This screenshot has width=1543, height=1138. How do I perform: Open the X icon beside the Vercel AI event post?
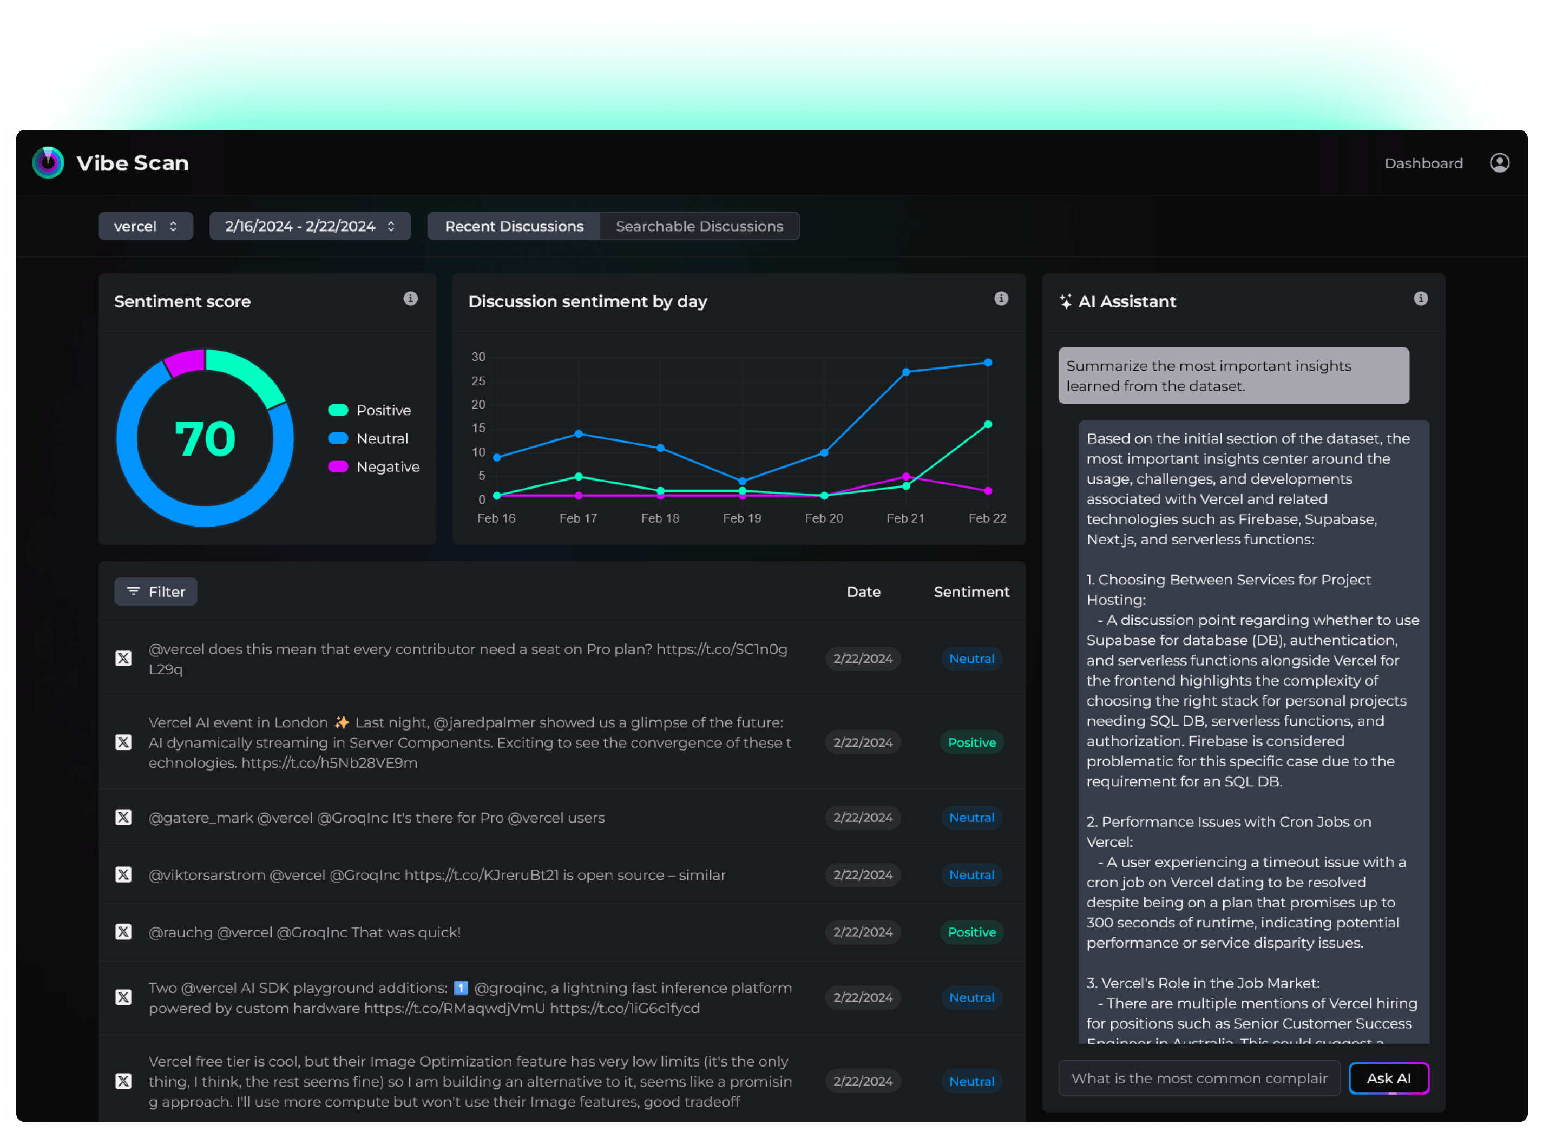click(123, 742)
